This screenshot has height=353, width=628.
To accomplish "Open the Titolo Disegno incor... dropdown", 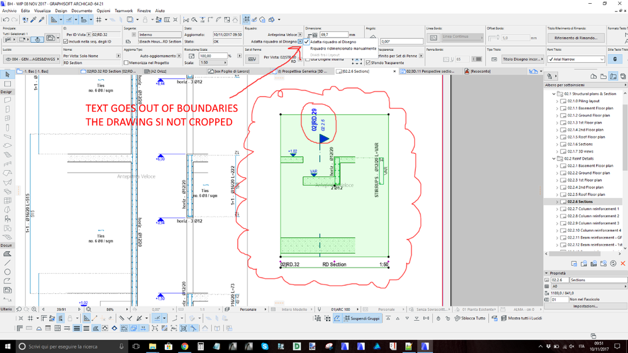I will tap(522, 59).
